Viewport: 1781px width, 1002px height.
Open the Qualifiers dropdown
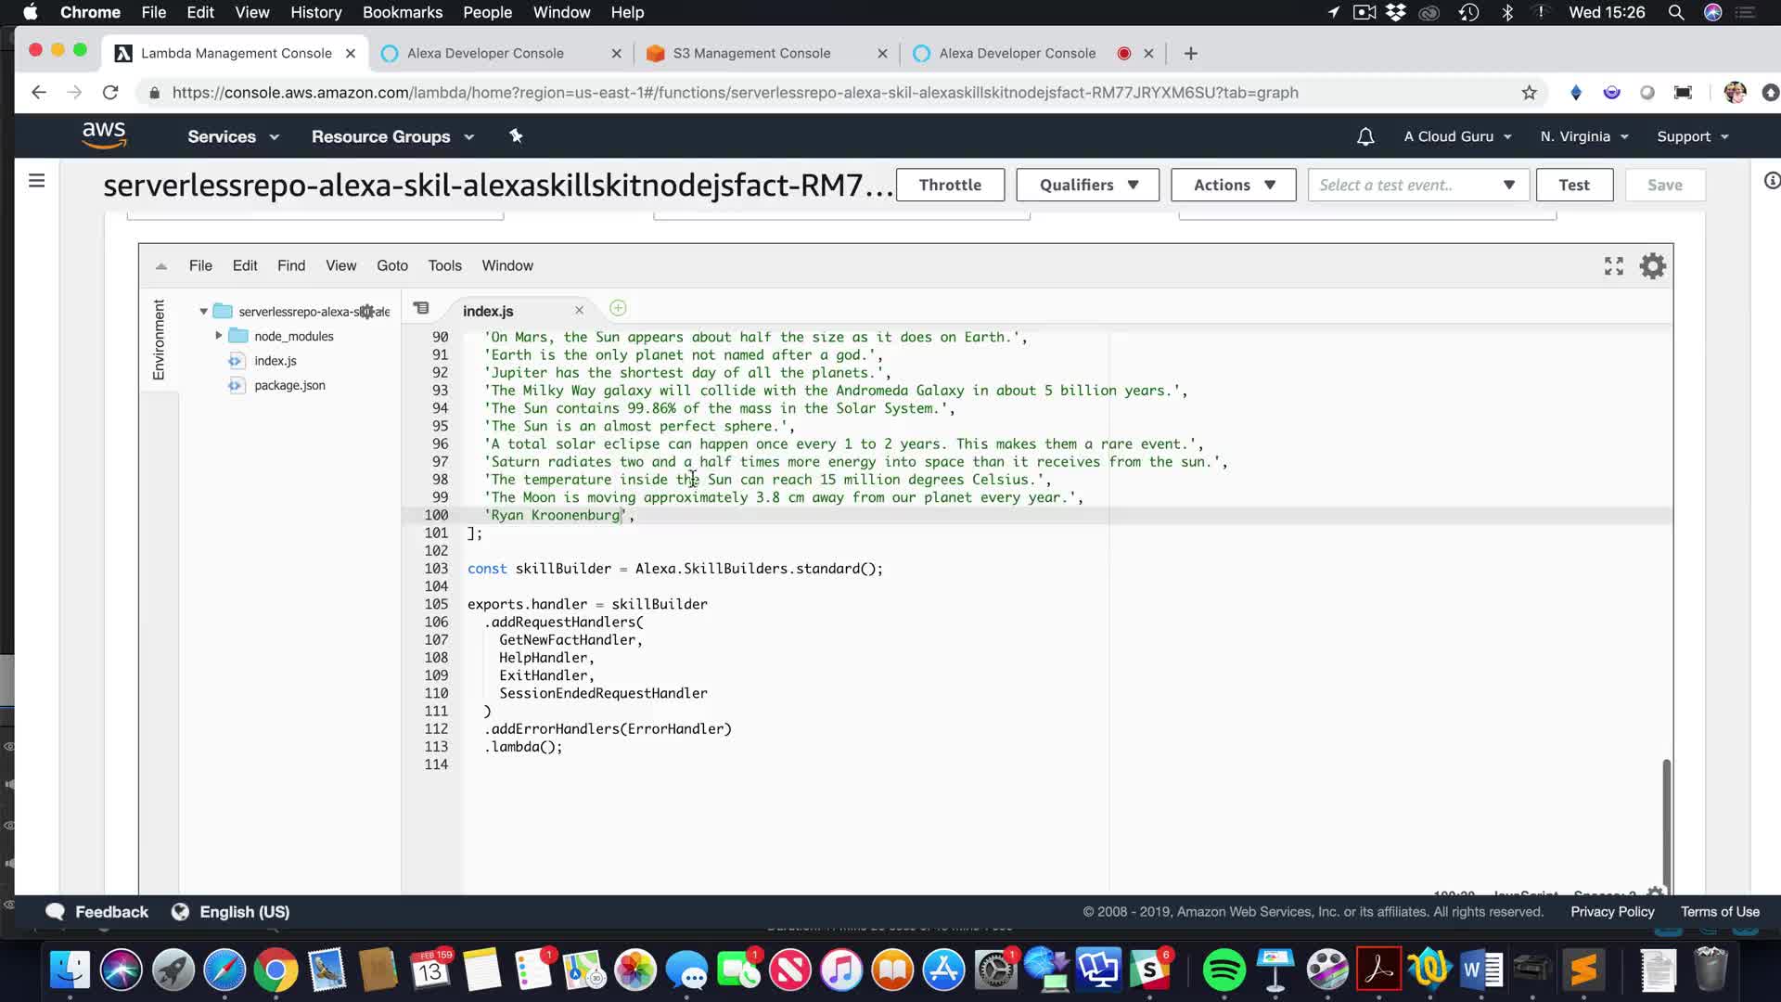(1087, 185)
